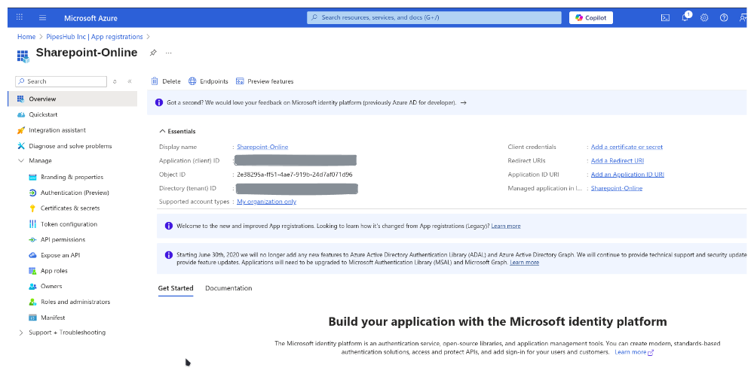Click the sidebar expand/collapse sort arrows
The image size is (754, 377).
click(x=115, y=81)
